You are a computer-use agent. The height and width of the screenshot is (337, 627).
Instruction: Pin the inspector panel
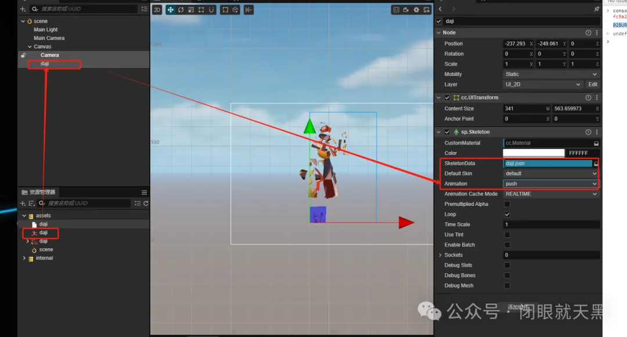point(597,9)
